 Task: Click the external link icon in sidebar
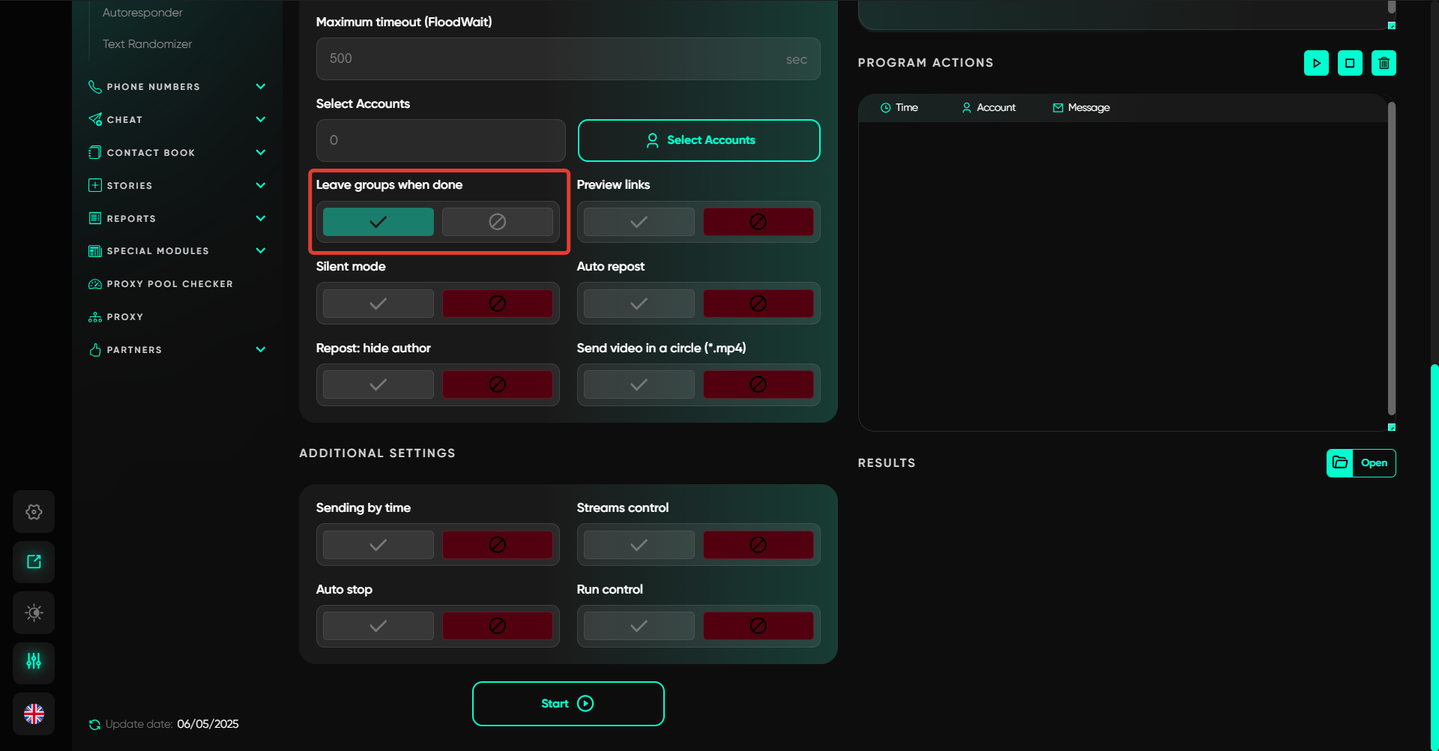coord(34,562)
